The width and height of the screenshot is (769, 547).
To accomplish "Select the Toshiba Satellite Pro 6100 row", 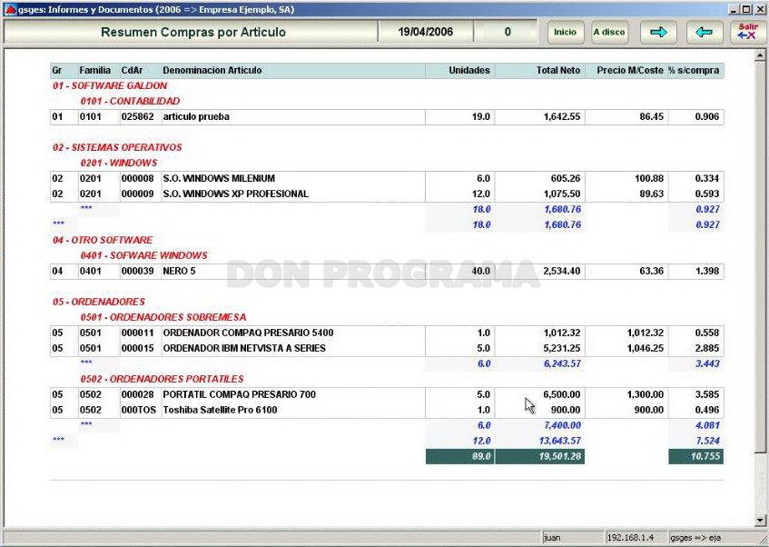I will [387, 410].
